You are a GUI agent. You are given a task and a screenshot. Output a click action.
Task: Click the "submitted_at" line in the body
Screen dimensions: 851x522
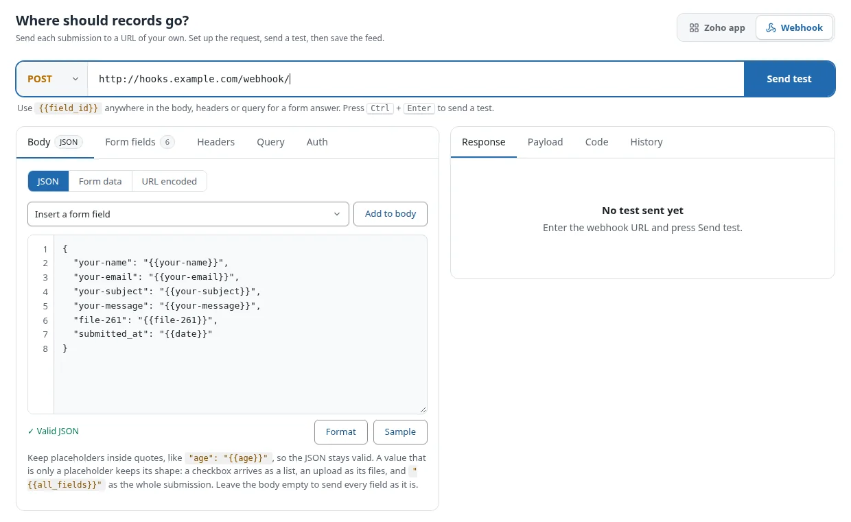click(143, 334)
